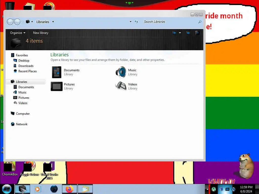
Task: Click the Show desktop strip at taskbar end
Action: pyautogui.click(x=257, y=189)
